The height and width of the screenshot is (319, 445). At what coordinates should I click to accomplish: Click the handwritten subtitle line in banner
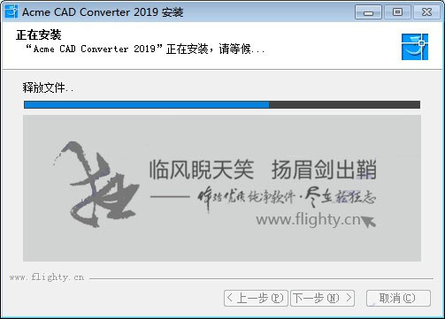(x=287, y=196)
